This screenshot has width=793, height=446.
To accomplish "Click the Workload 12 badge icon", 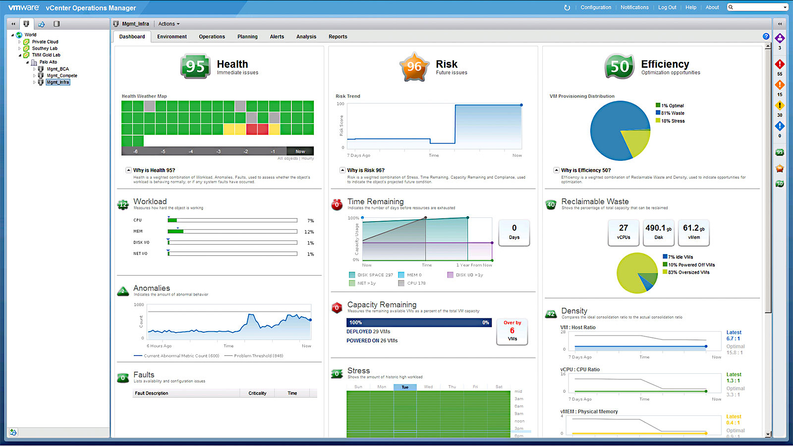I will point(123,204).
